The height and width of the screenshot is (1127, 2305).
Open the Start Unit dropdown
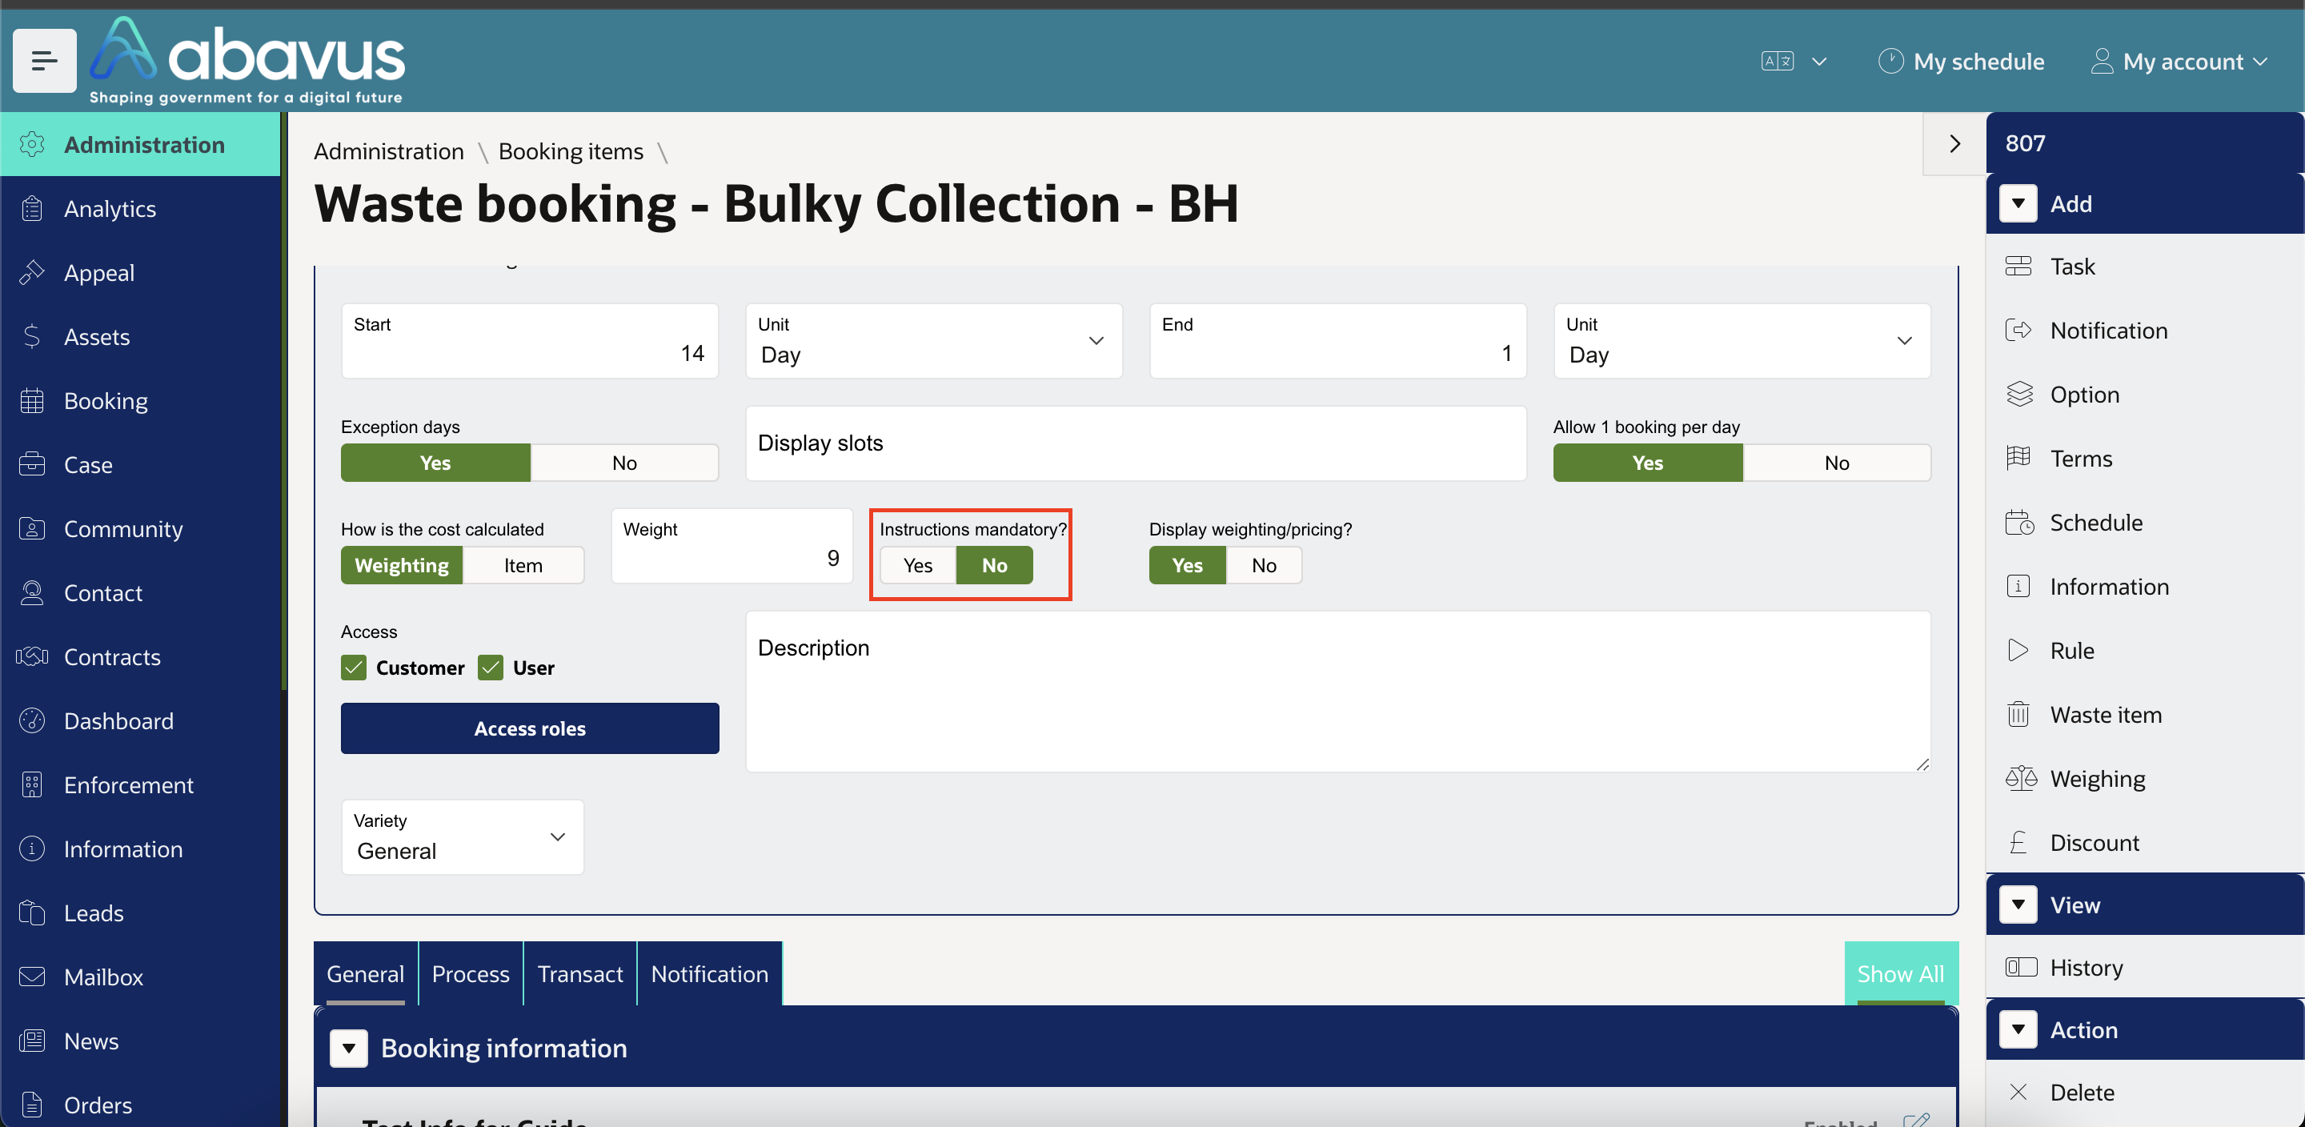933,340
